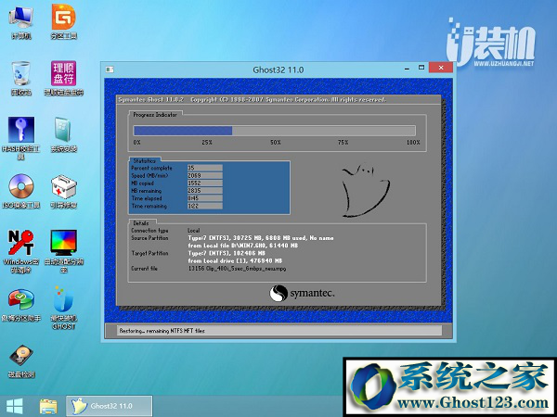Click the Speed (MB/min) value field
The width and height of the screenshot is (557, 417).
pyautogui.click(x=205, y=175)
